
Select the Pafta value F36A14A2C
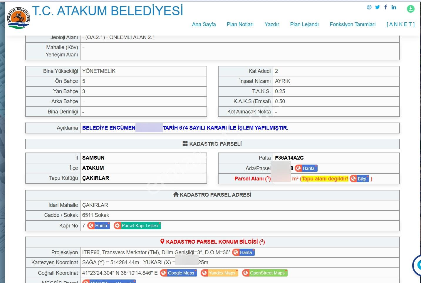pos(289,158)
